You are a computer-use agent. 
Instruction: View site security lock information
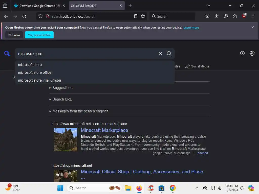[48, 16]
